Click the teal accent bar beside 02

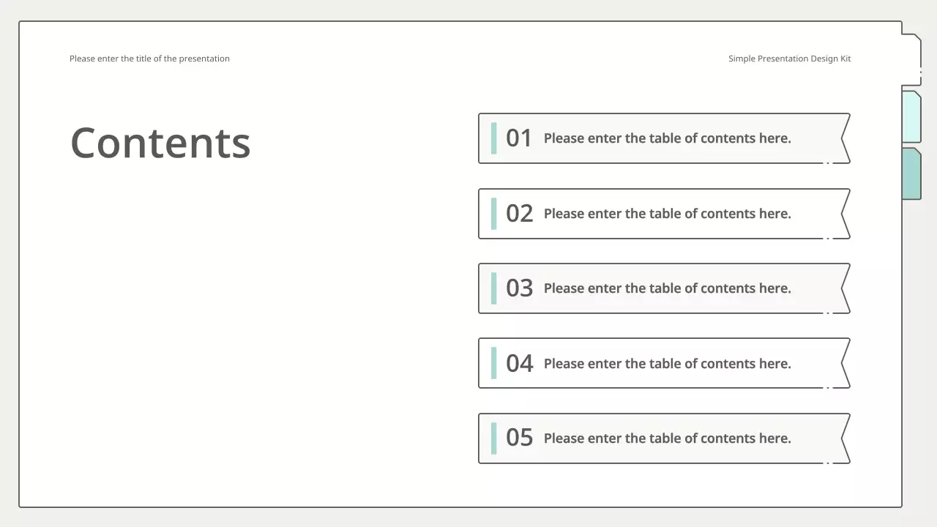pos(493,214)
